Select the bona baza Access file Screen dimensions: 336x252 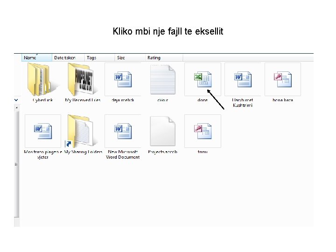(283, 83)
